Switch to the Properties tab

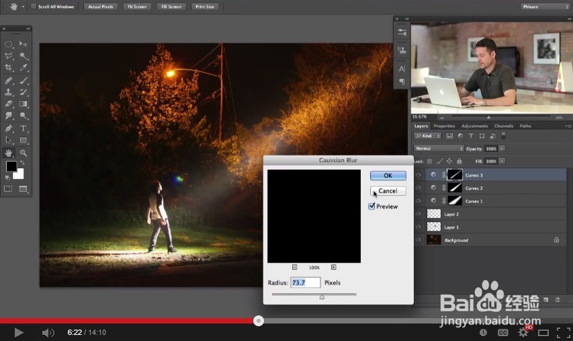(445, 126)
